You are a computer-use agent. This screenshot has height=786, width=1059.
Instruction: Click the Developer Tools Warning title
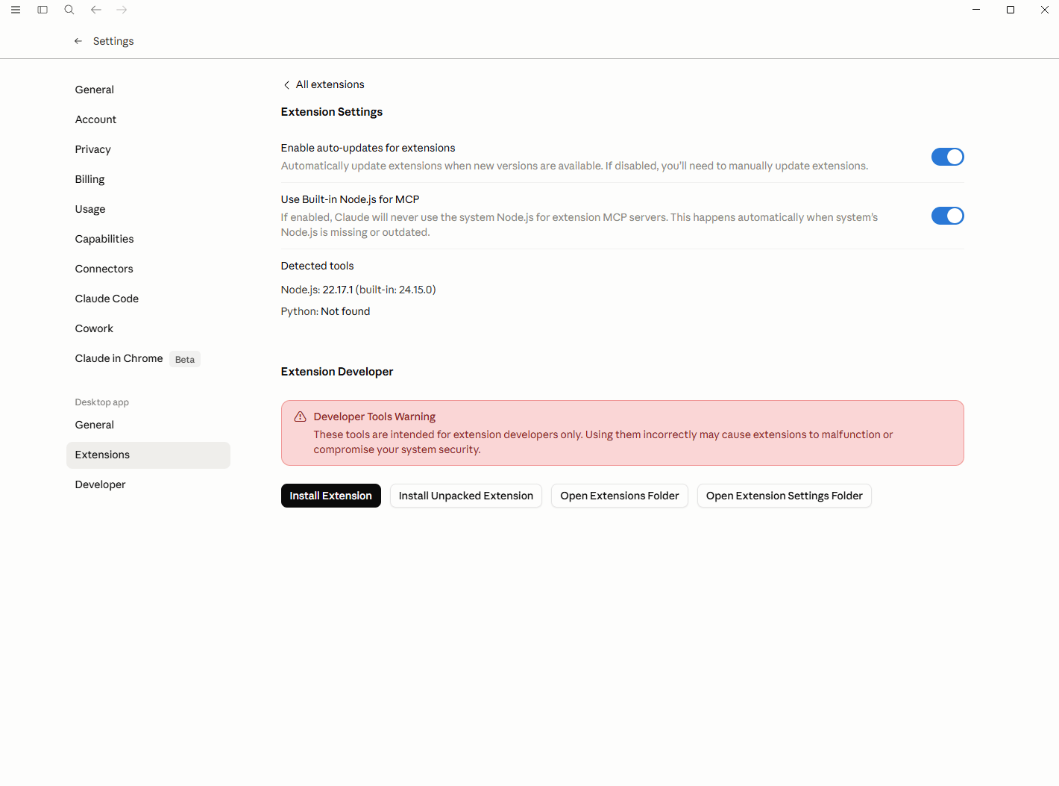374,417
